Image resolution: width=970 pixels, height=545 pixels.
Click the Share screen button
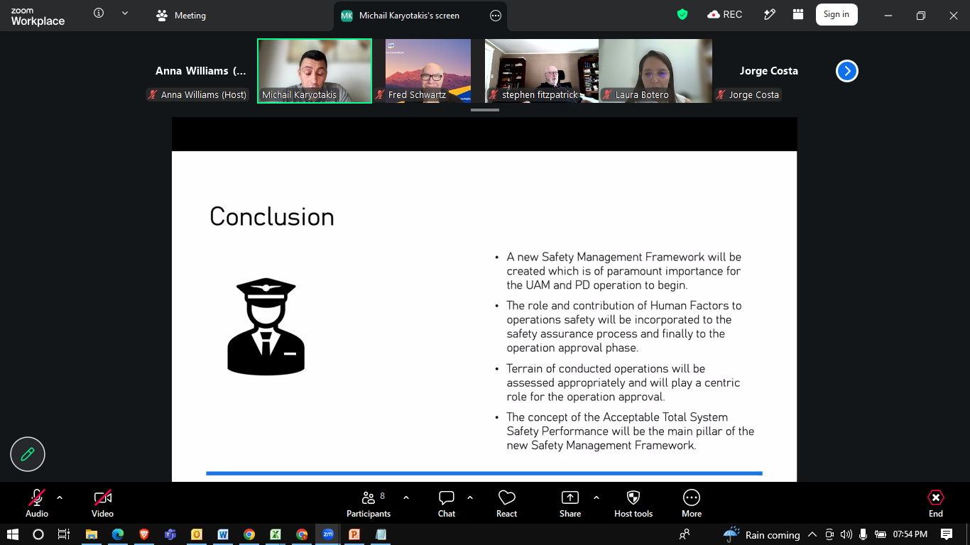click(570, 503)
